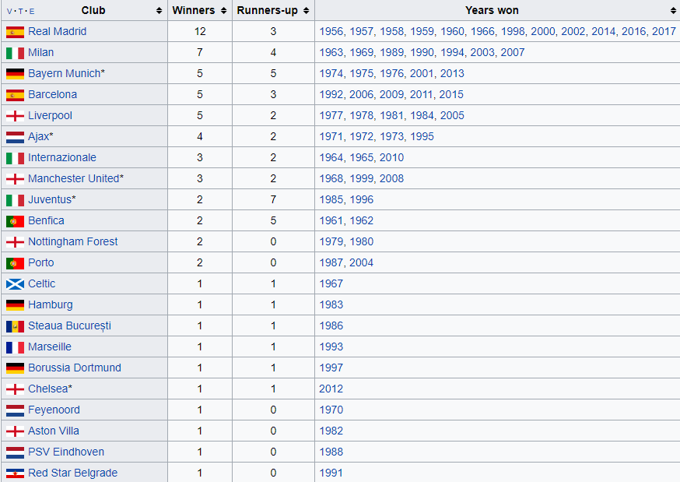Screen dimensions: 680x482
Task: Click the Italy flag icon beside Milan
Action: point(16,53)
